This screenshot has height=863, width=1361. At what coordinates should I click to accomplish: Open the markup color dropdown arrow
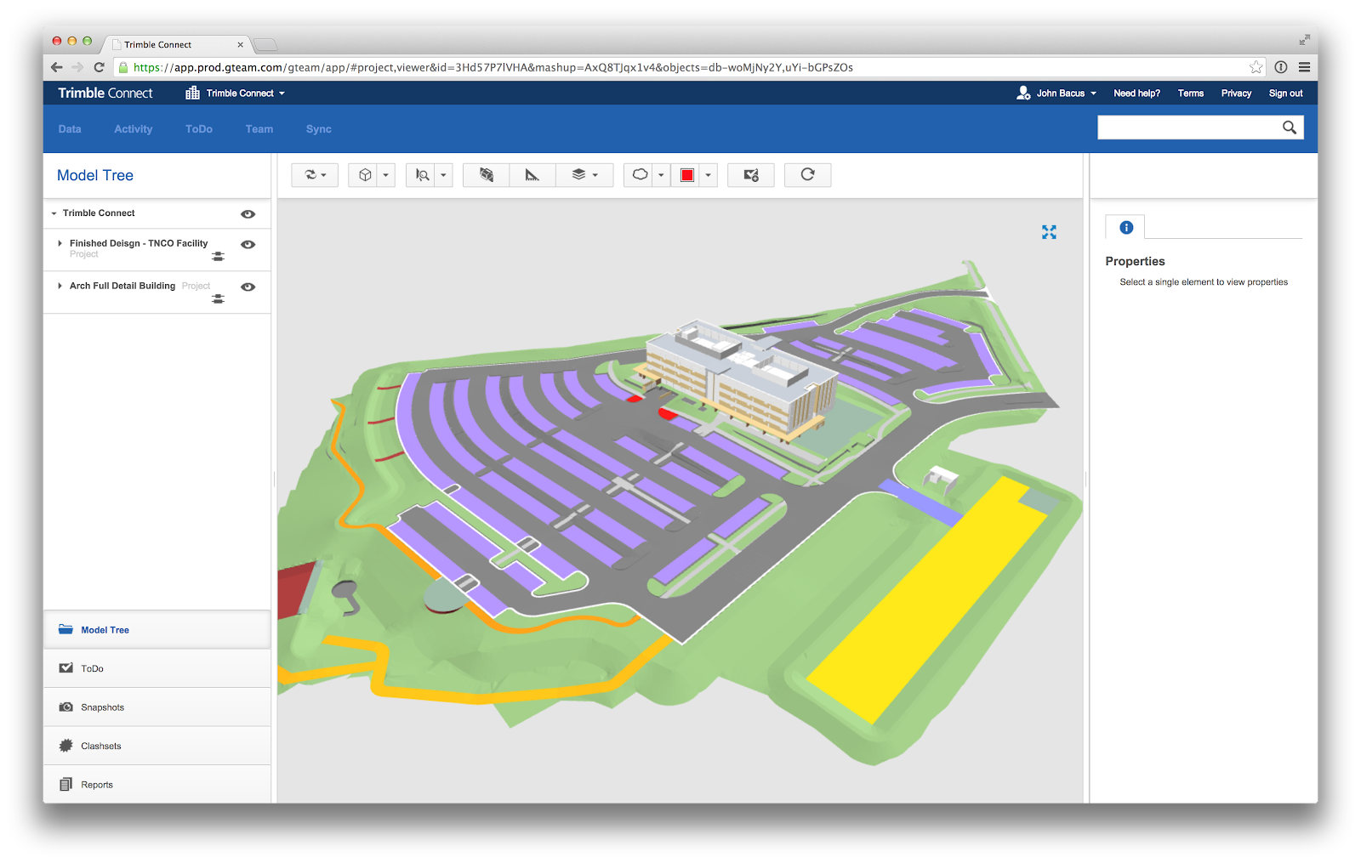708,175
